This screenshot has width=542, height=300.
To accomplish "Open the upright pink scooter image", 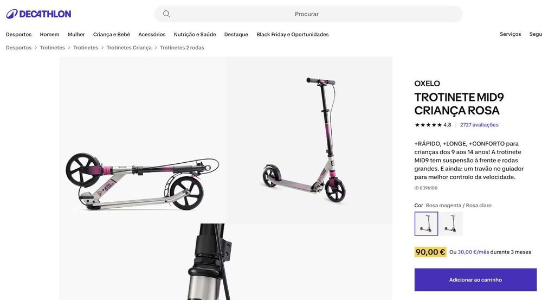I will point(309,140).
